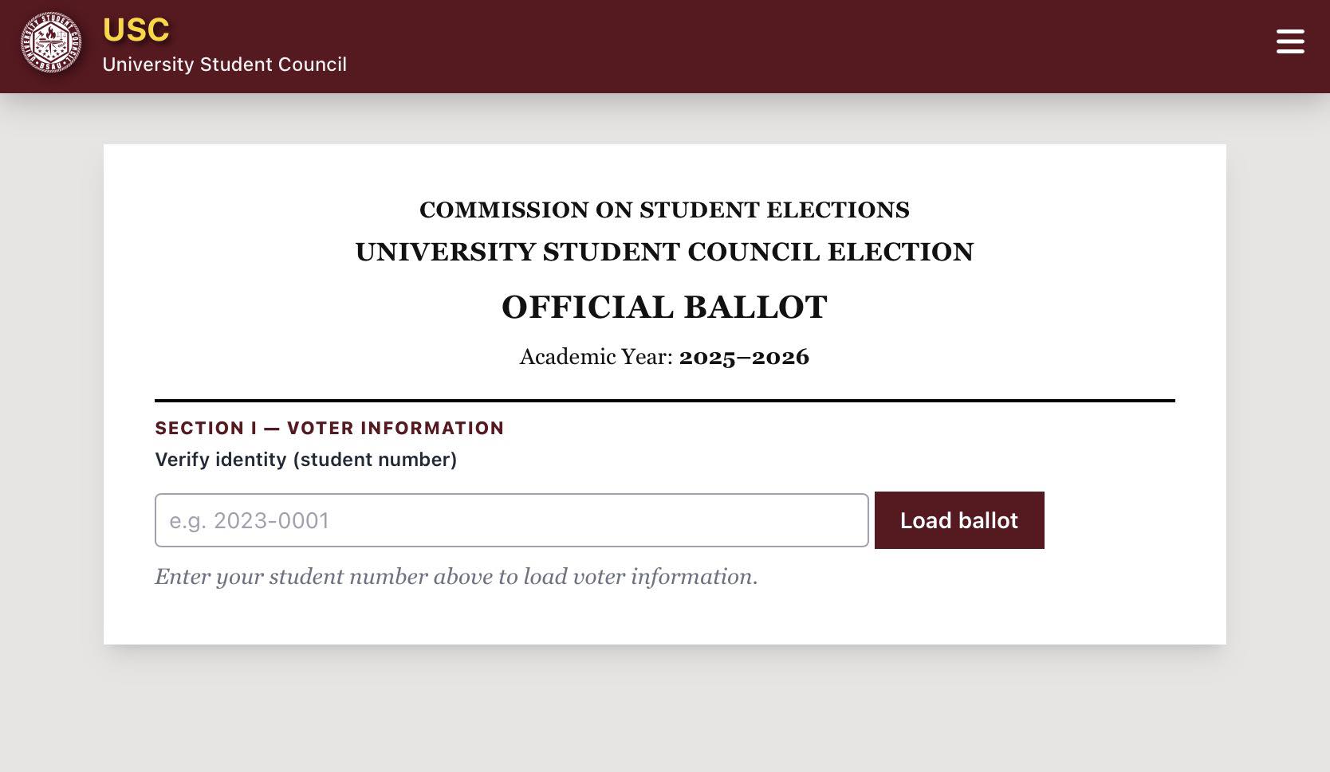Click the word ELECTIONS in the commission heading
This screenshot has height=772, width=1330.
tap(837, 210)
